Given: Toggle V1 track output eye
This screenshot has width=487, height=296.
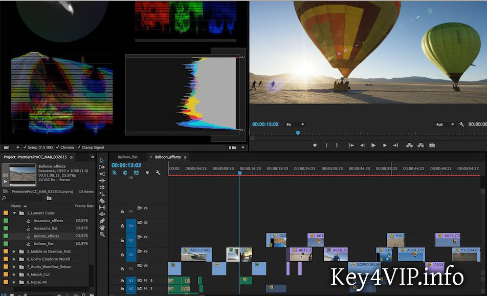Looking at the screenshot, I should [145, 265].
